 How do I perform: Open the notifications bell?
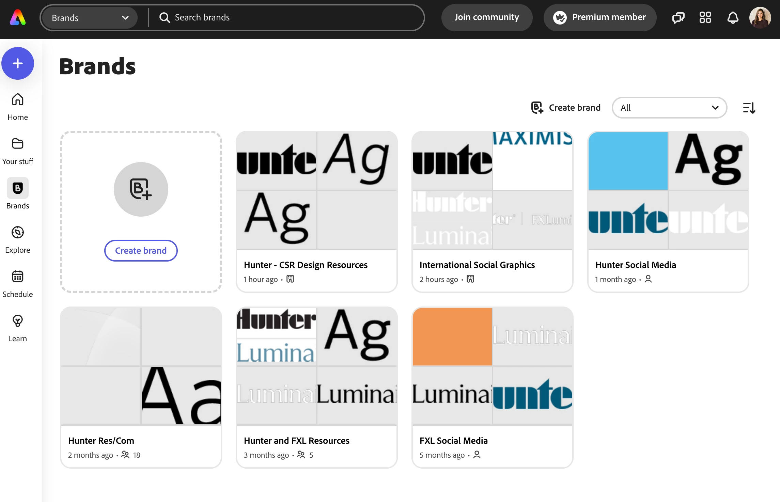pos(733,18)
